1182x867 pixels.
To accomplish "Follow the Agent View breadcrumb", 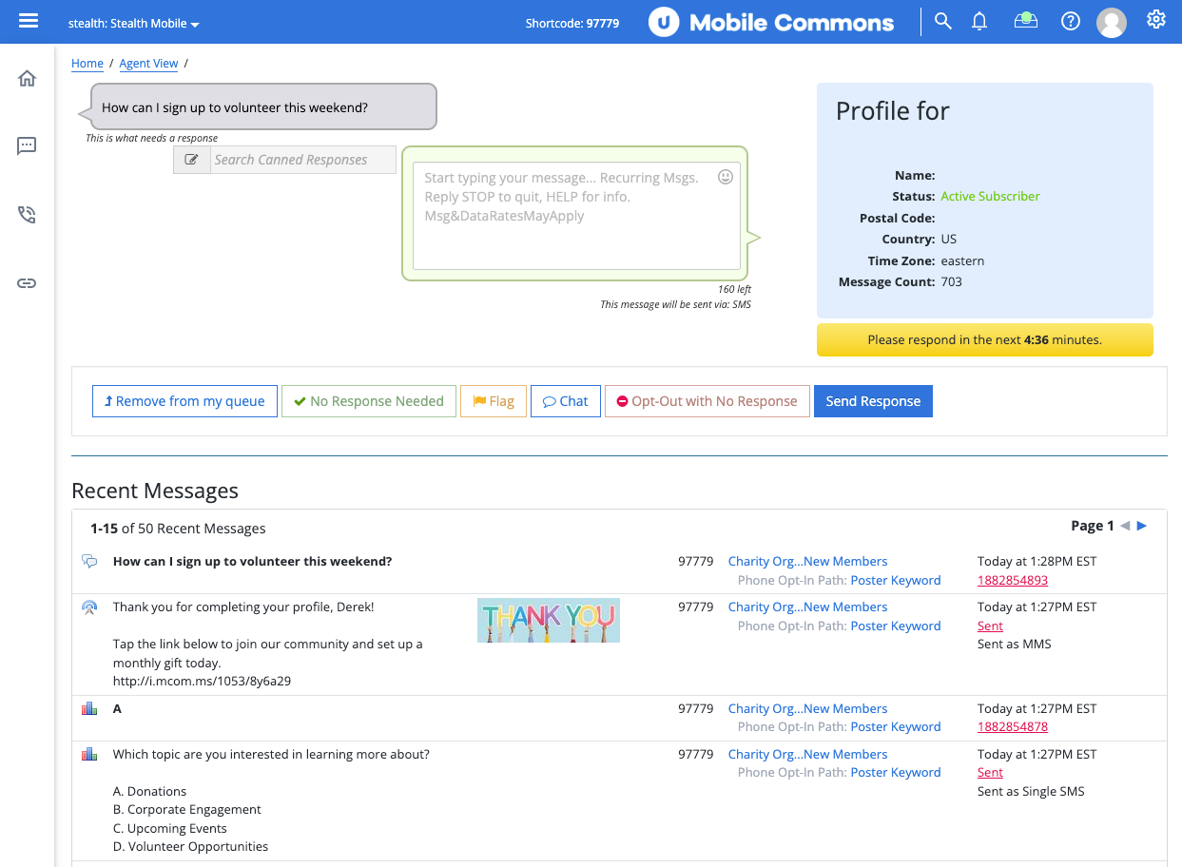I will coord(148,63).
